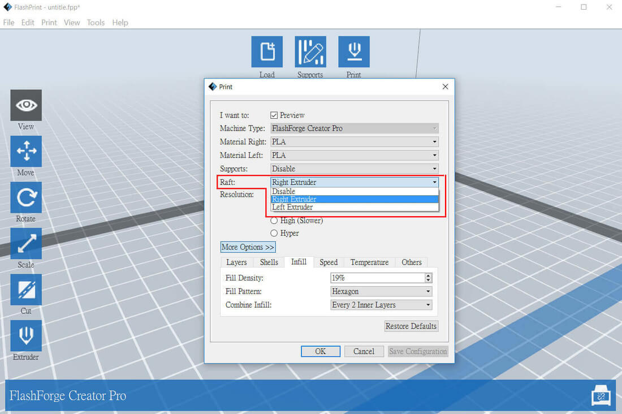Screen dimensions: 622x414
Task: Click the Print icon in top toolbar
Action: [354, 51]
